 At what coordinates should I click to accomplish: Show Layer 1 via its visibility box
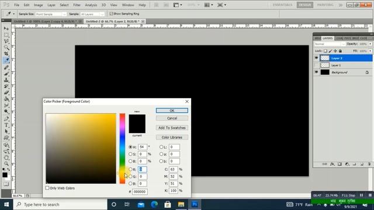(x=316, y=65)
